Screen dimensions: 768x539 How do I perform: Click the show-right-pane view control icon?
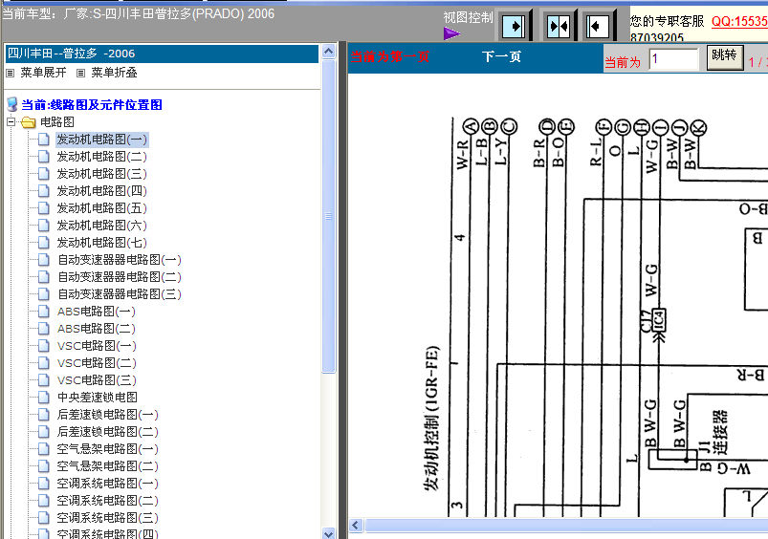(x=514, y=26)
